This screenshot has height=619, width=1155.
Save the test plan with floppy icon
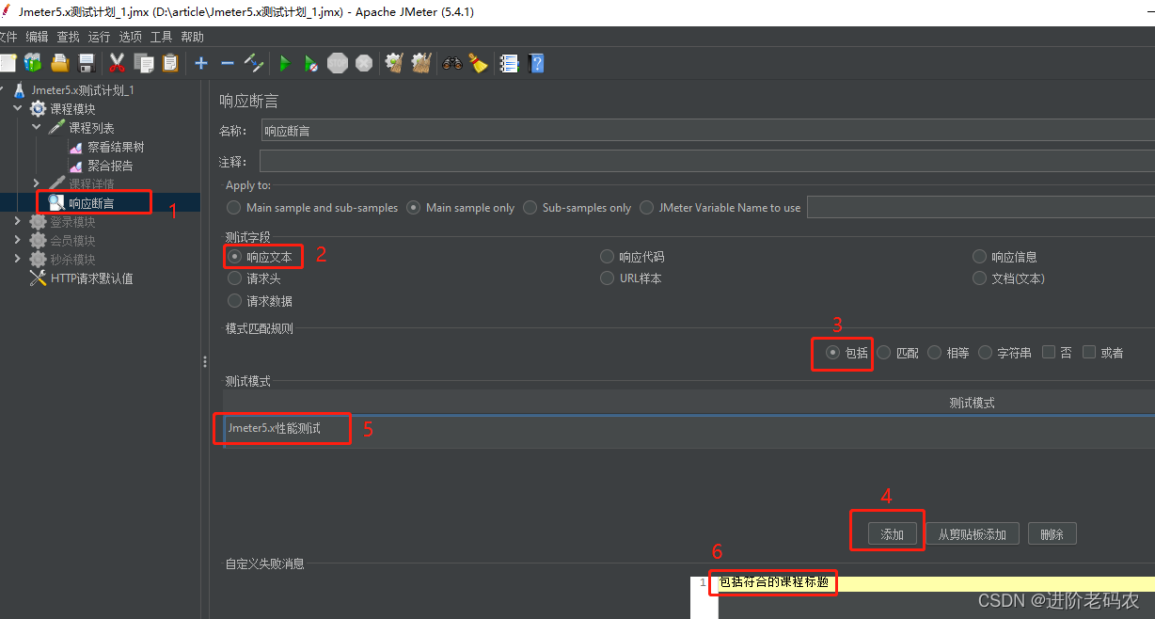click(87, 63)
